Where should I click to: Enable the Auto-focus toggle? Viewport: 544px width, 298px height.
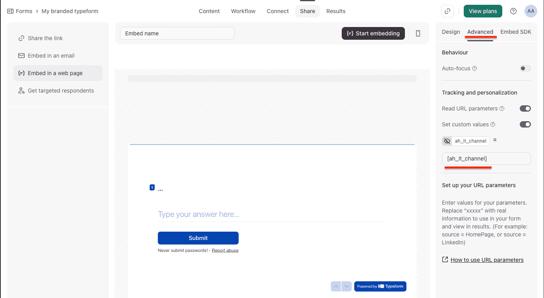pyautogui.click(x=525, y=68)
